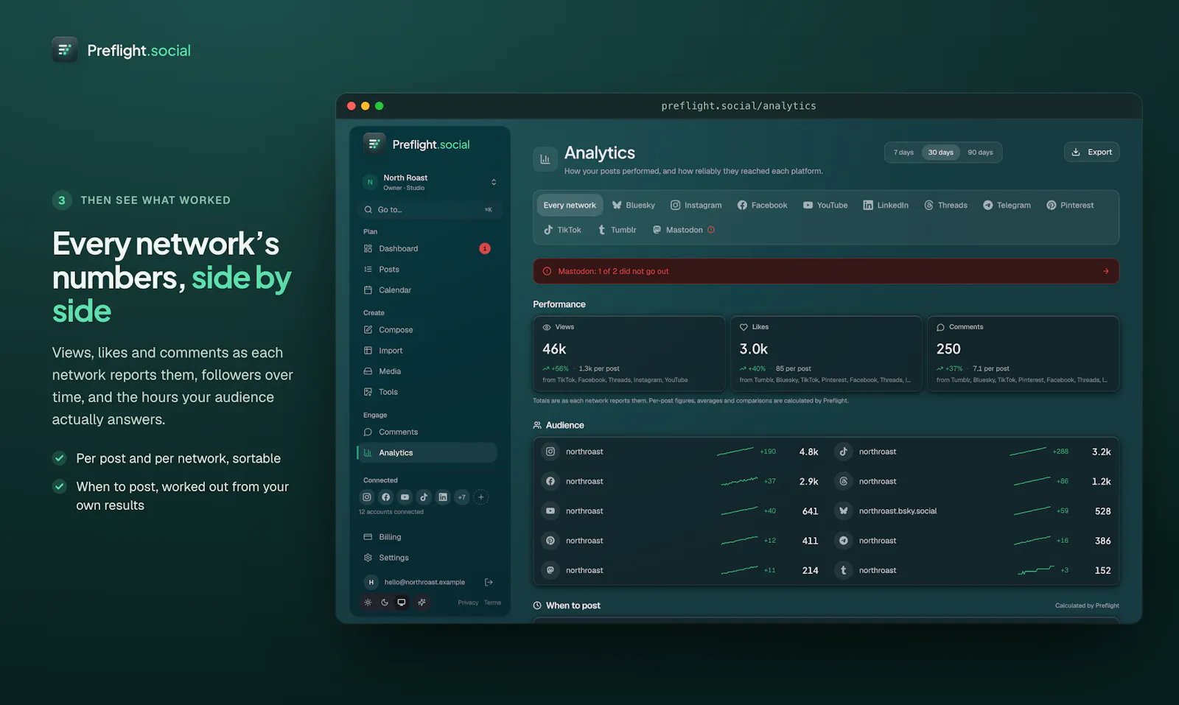The width and height of the screenshot is (1179, 705).
Task: Click the sparkle effects icon button
Action: (x=421, y=602)
